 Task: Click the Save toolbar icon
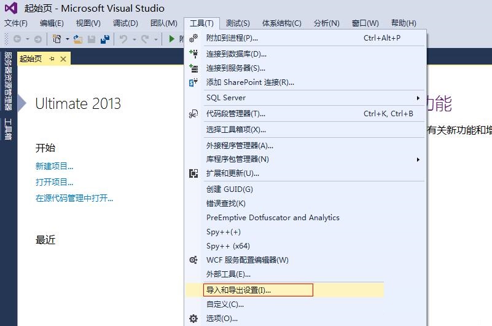[92, 39]
